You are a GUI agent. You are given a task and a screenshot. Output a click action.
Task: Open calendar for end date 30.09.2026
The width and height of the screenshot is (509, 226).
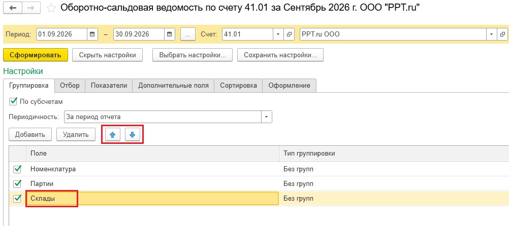[x=169, y=34]
